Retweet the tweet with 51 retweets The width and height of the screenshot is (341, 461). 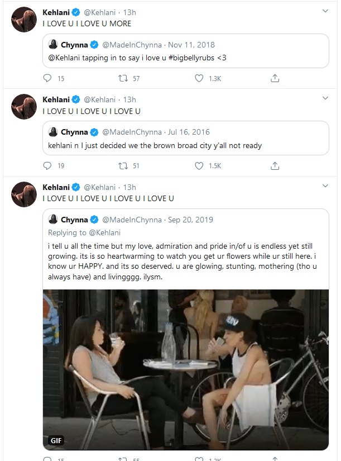click(123, 166)
